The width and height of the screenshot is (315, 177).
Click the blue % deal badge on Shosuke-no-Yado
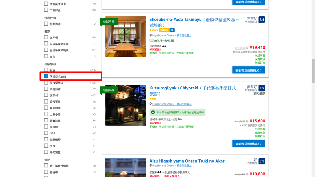[x=172, y=30]
